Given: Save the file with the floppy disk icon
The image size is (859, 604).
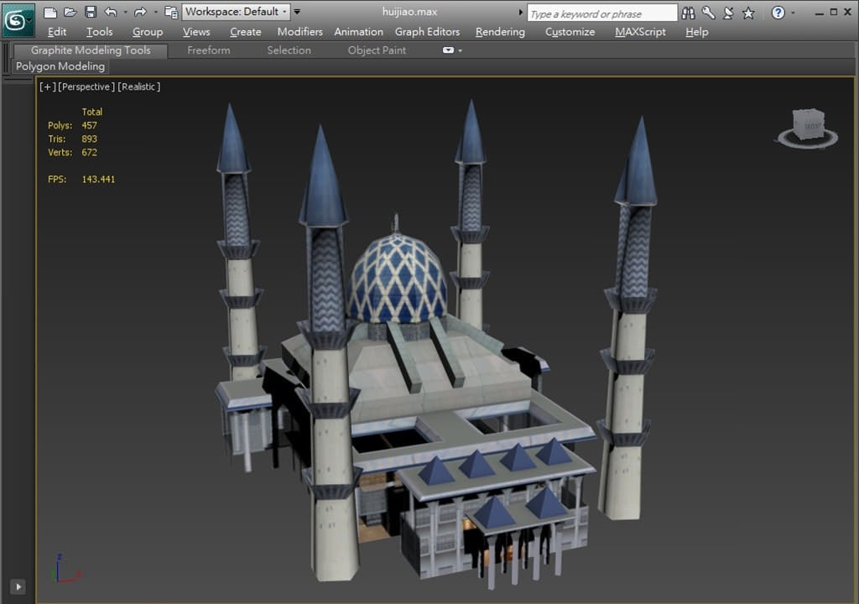Looking at the screenshot, I should pyautogui.click(x=91, y=13).
